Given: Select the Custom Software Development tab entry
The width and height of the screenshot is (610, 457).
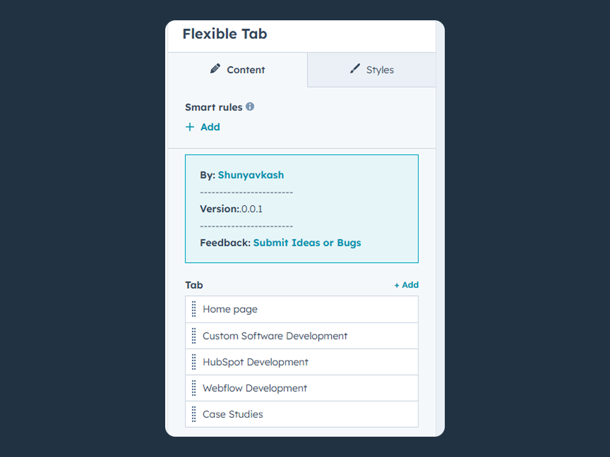Looking at the screenshot, I should pyautogui.click(x=275, y=336).
